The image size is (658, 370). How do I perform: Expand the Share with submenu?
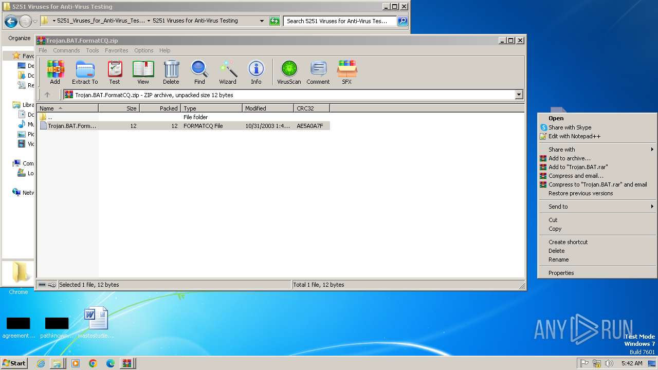pos(597,150)
